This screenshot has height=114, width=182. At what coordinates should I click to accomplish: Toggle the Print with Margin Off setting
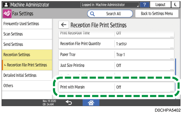(144, 87)
